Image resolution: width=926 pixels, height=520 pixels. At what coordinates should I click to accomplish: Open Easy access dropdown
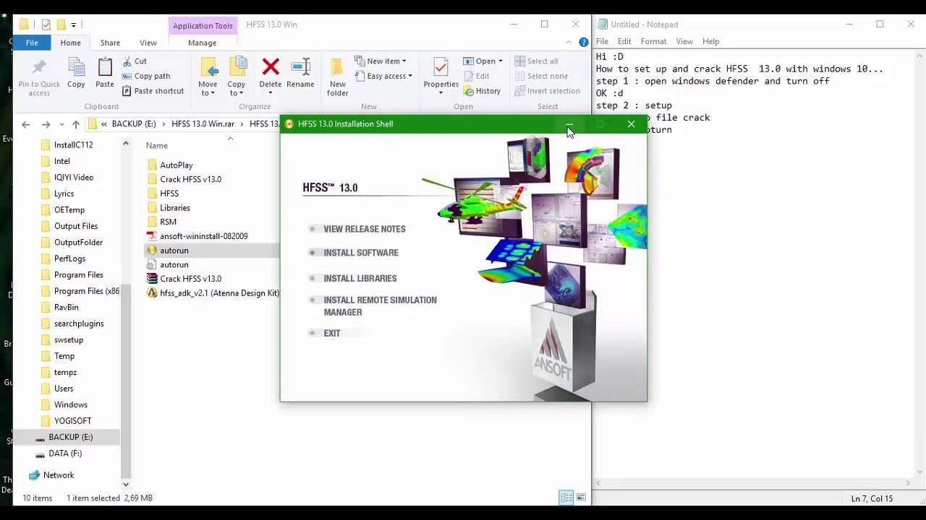pos(383,76)
